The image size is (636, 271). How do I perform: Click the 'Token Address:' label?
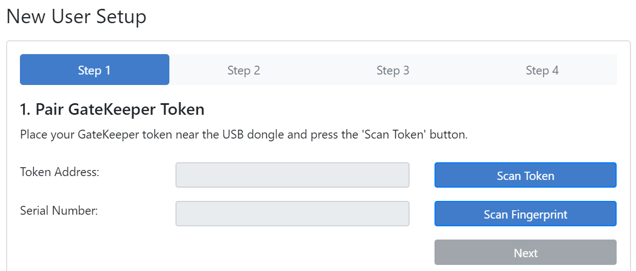click(59, 172)
